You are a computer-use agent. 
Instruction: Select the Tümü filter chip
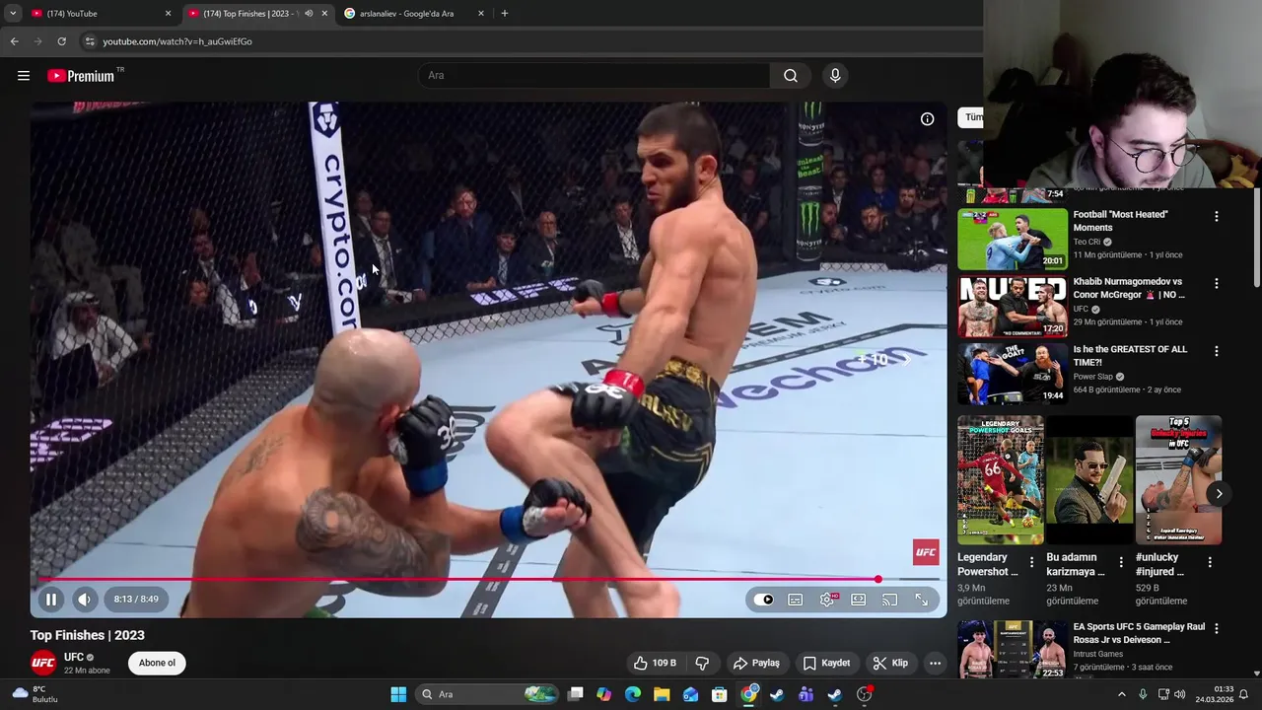click(x=972, y=117)
